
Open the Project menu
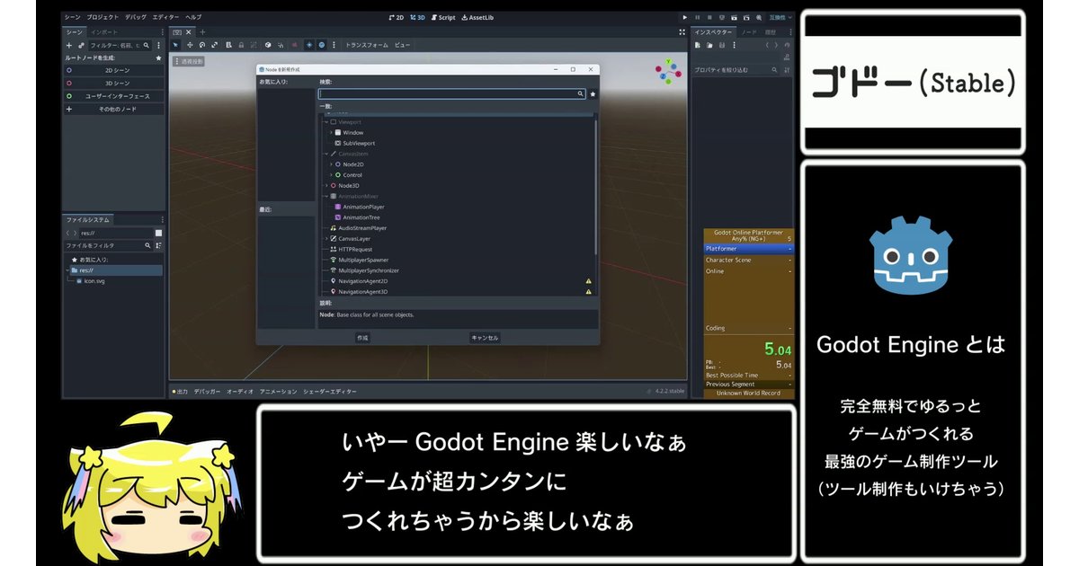[x=103, y=17]
